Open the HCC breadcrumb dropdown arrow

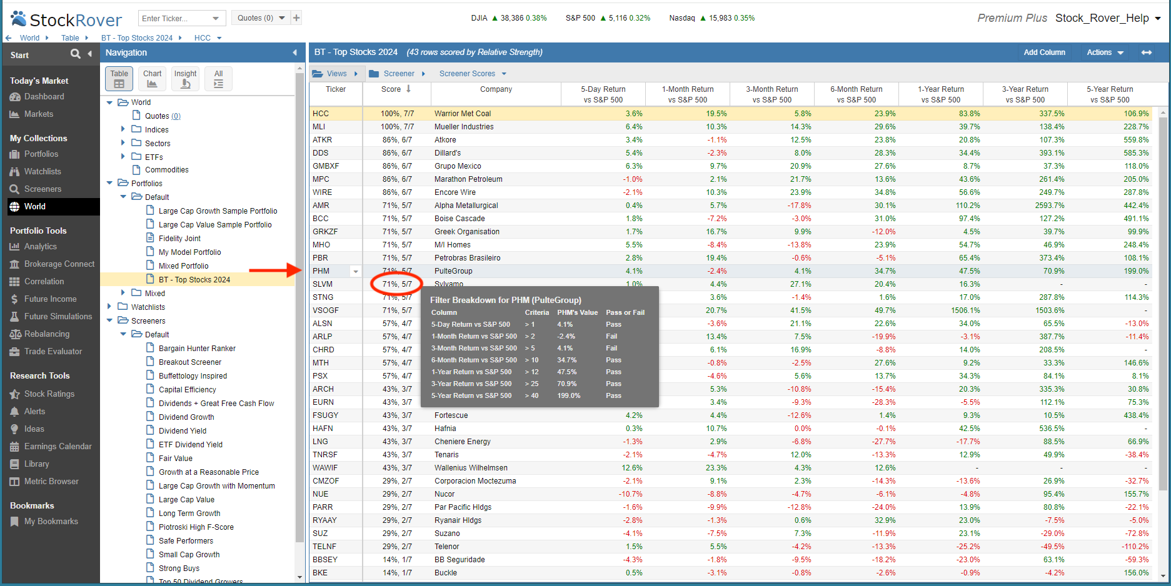(x=219, y=38)
